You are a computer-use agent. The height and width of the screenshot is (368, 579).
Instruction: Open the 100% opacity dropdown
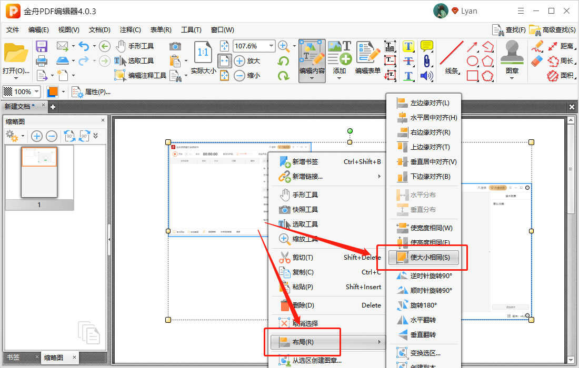tap(36, 91)
